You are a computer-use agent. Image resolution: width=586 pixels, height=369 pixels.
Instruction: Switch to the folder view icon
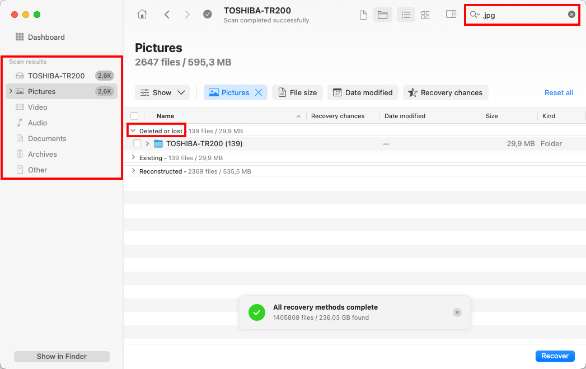383,15
